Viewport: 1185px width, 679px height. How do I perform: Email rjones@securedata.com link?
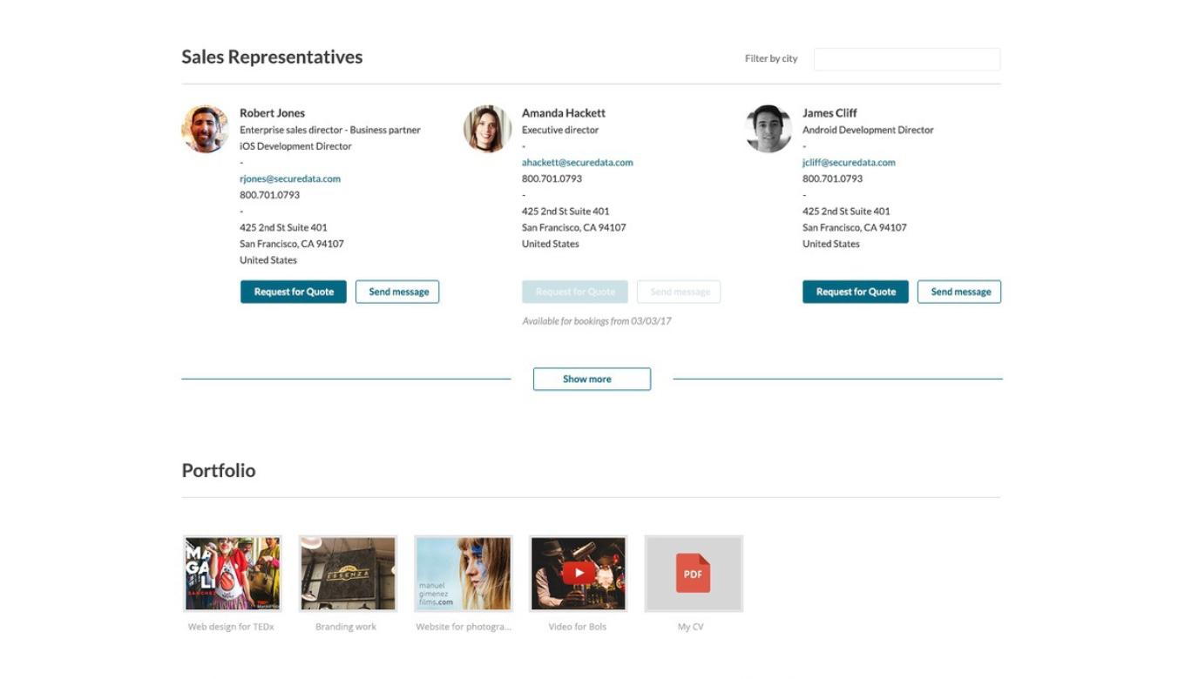pyautogui.click(x=290, y=178)
